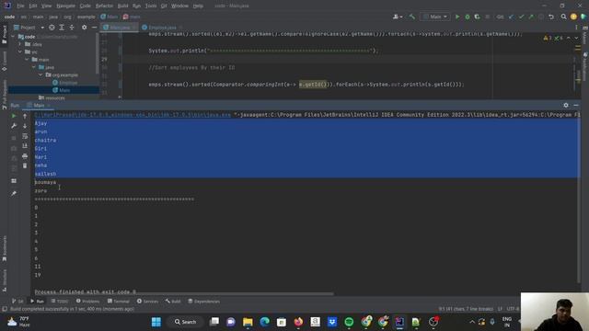Build the project using the hammer icon
This screenshot has height=331, width=589.
[412, 17]
